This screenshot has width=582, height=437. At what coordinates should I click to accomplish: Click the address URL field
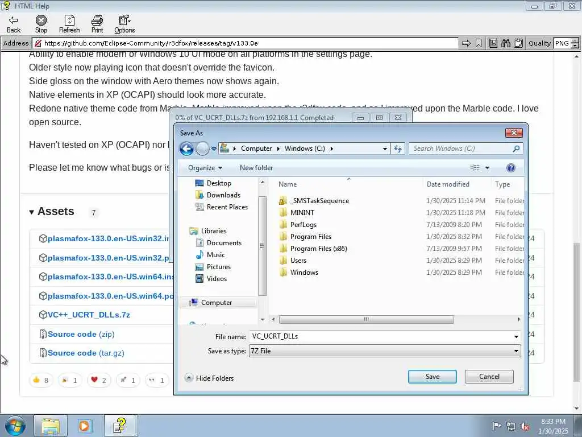245,43
